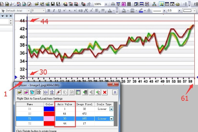Toggle bold text formatting
The width and height of the screenshot is (198, 132).
pyautogui.click(x=49, y=11)
